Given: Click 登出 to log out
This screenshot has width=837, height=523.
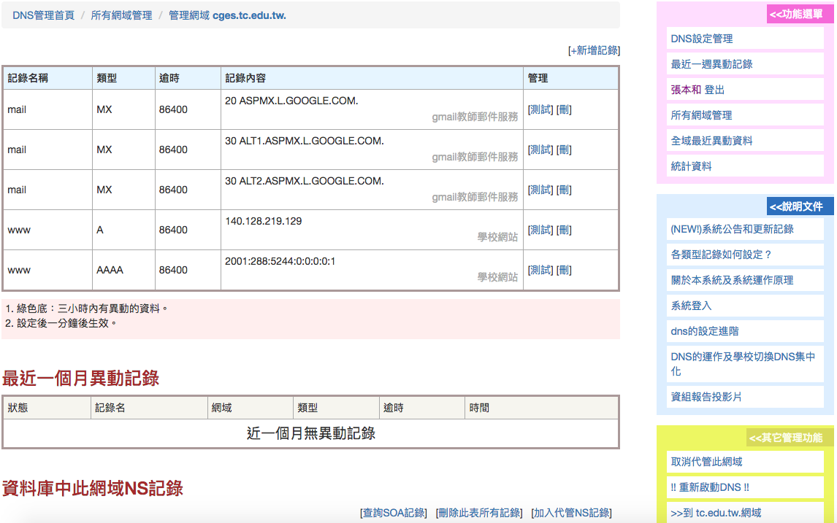Looking at the screenshot, I should point(714,90).
